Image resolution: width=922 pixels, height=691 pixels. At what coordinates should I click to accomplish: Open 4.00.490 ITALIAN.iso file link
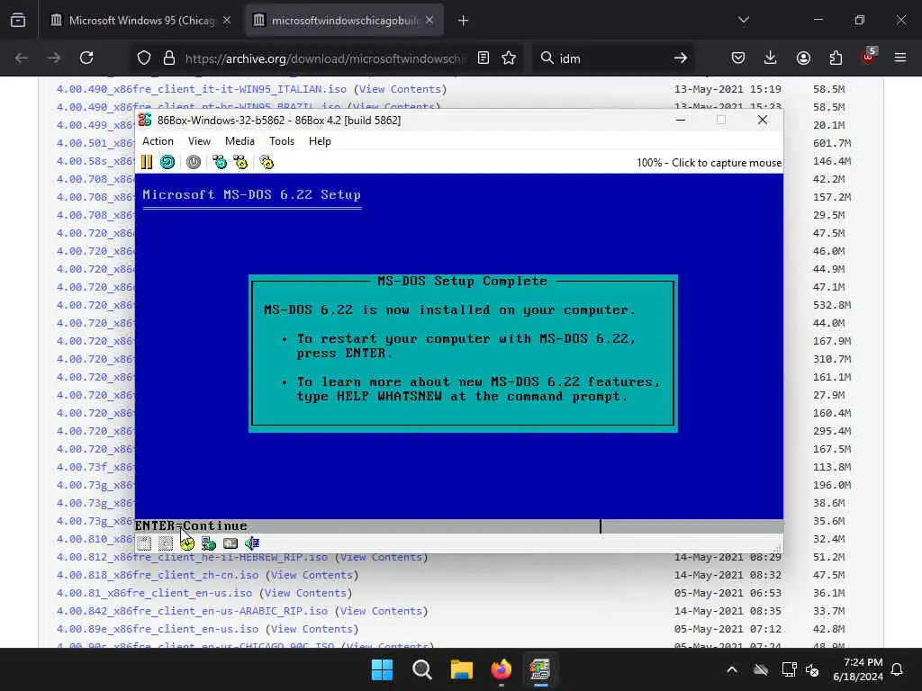tap(201, 89)
